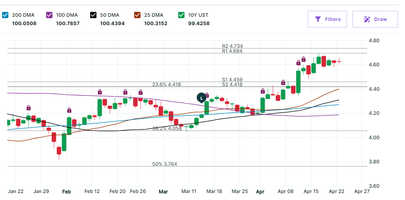Click the highest lock icon in mid-April
The image size is (405, 200).
pos(304,59)
